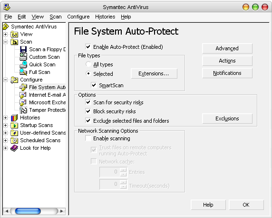Toggle Enable Auto-Protect checkbox
Viewport: 272px width, 218px height.
[88, 46]
